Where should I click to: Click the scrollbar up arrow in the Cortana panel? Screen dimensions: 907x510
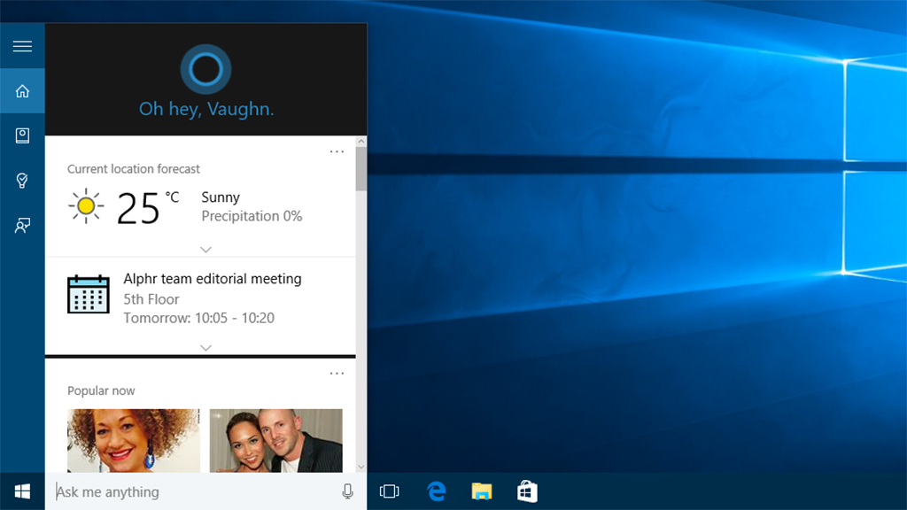(x=361, y=142)
